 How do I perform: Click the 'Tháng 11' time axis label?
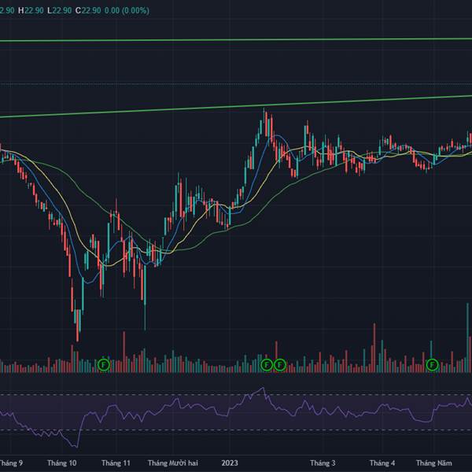(x=116, y=463)
